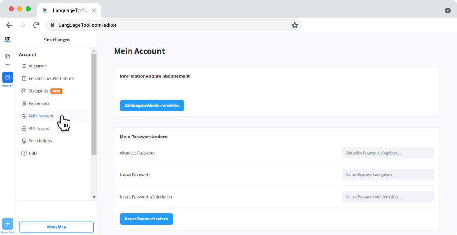Go back with browser back arrow
Image resolution: width=457 pixels, height=235 pixels.
(x=9, y=25)
